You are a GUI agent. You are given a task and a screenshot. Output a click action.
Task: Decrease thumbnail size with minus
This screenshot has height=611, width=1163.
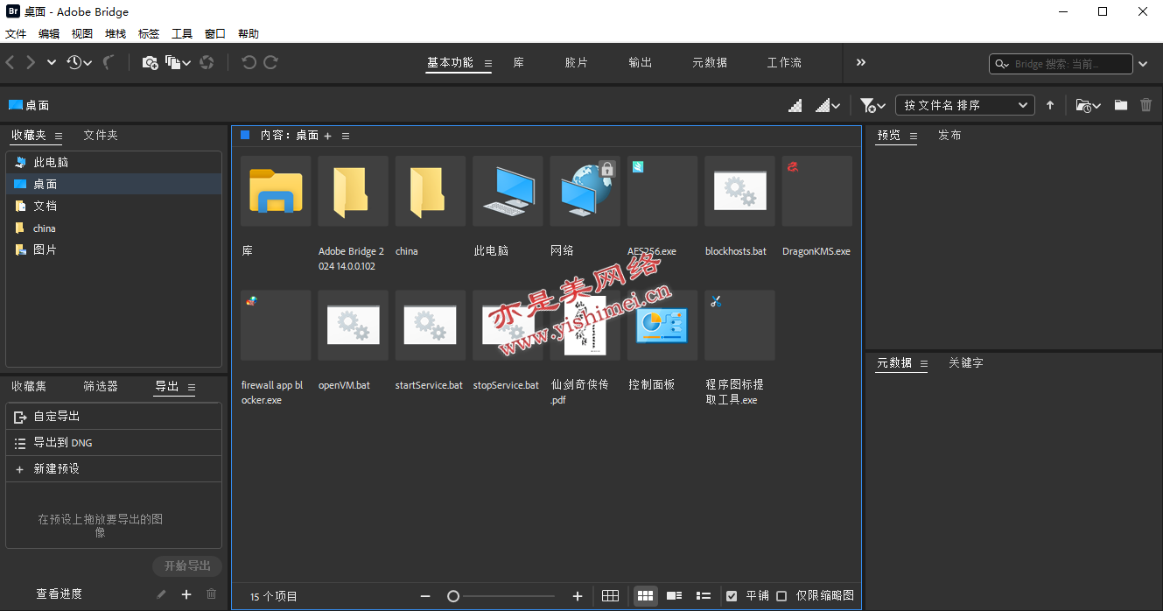(x=425, y=596)
